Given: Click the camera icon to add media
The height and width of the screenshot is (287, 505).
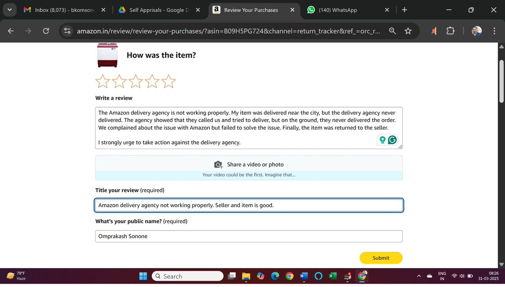Looking at the screenshot, I should [x=218, y=165].
